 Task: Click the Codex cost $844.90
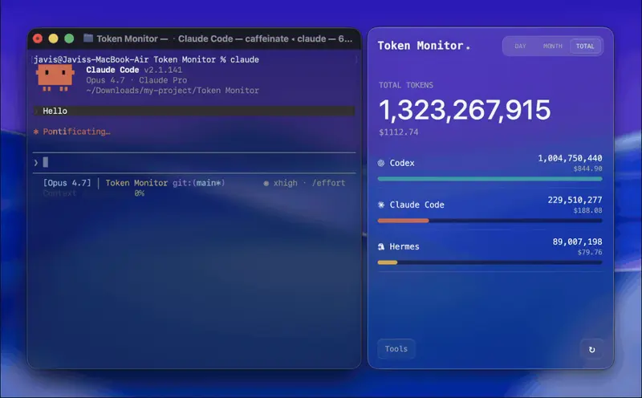point(587,169)
